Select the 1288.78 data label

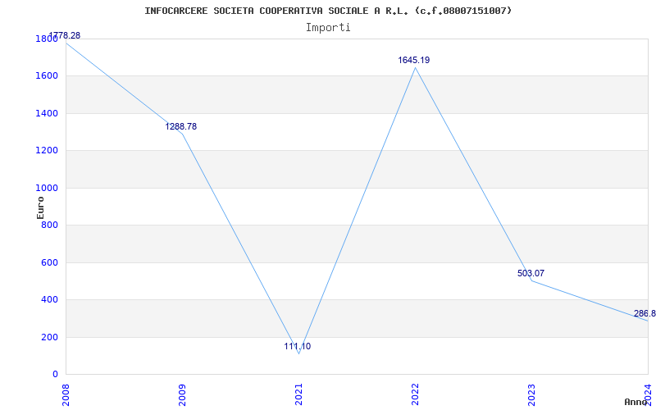180,126
